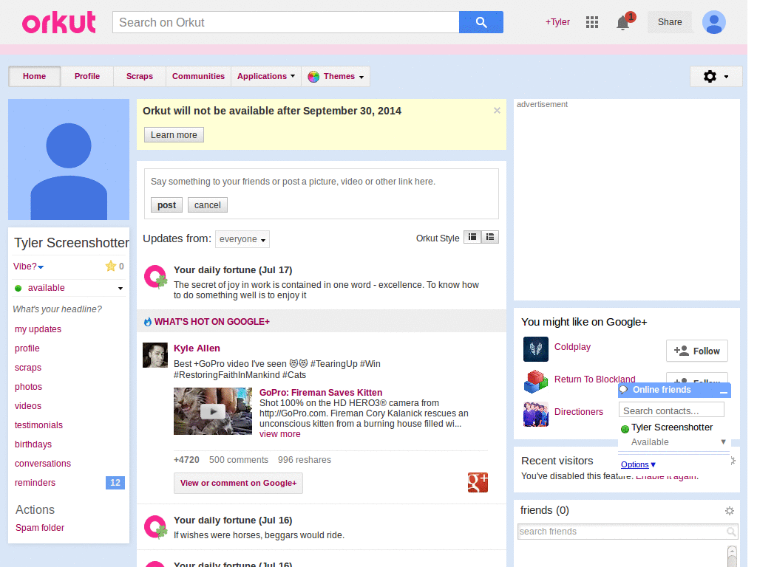Open videos in sidebar

pyautogui.click(x=28, y=406)
